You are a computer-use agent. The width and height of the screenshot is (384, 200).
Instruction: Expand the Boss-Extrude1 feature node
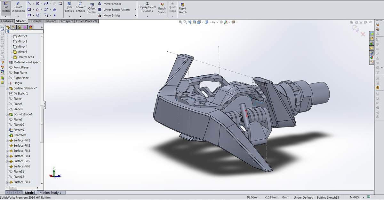click(x=7, y=114)
